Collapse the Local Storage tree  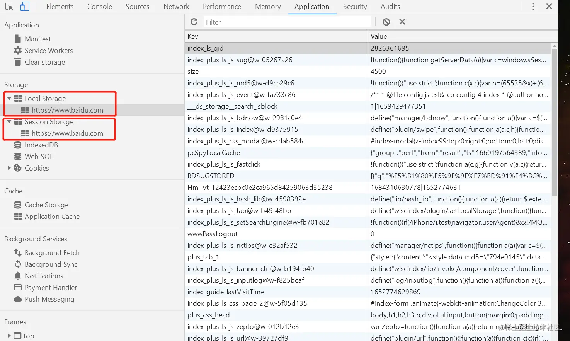9,99
